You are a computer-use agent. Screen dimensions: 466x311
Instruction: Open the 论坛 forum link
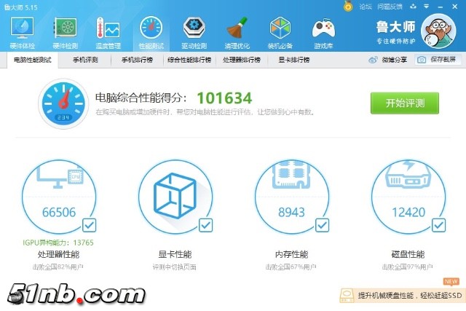pos(366,7)
